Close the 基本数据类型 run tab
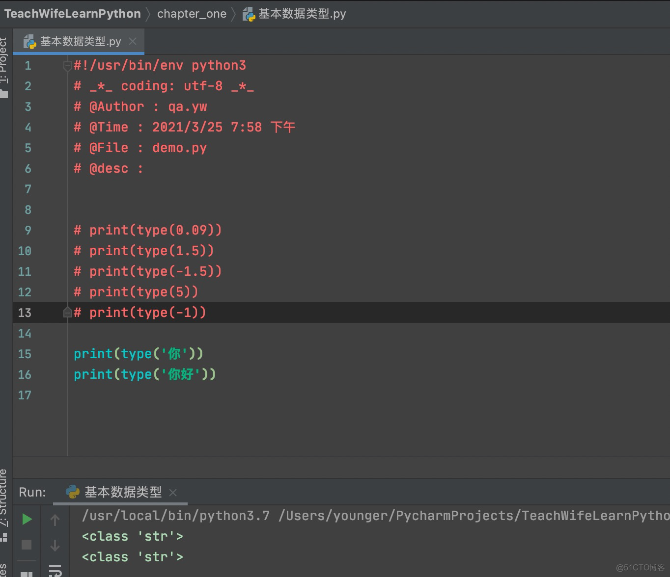The height and width of the screenshot is (577, 670). [173, 492]
